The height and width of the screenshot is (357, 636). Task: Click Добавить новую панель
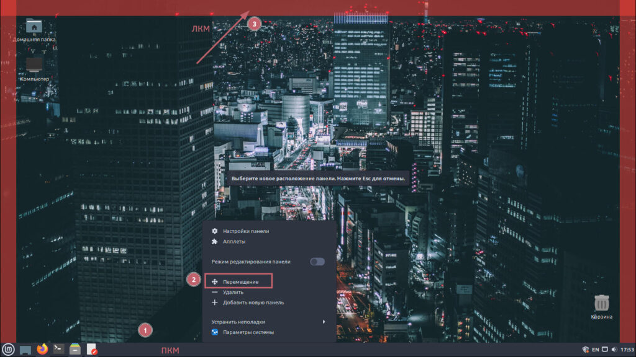[x=253, y=302]
